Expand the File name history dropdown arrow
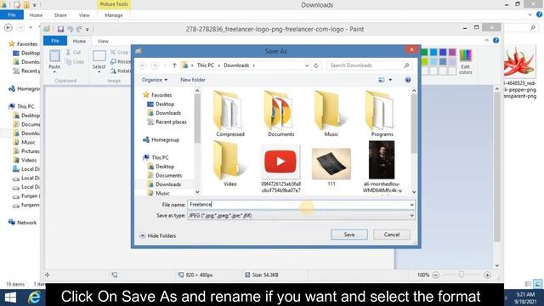This screenshot has width=544, height=306. (411, 205)
